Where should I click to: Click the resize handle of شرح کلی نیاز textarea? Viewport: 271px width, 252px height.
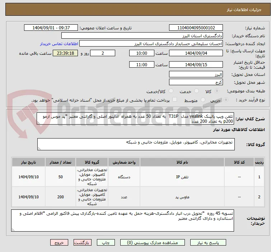coord(38,122)
